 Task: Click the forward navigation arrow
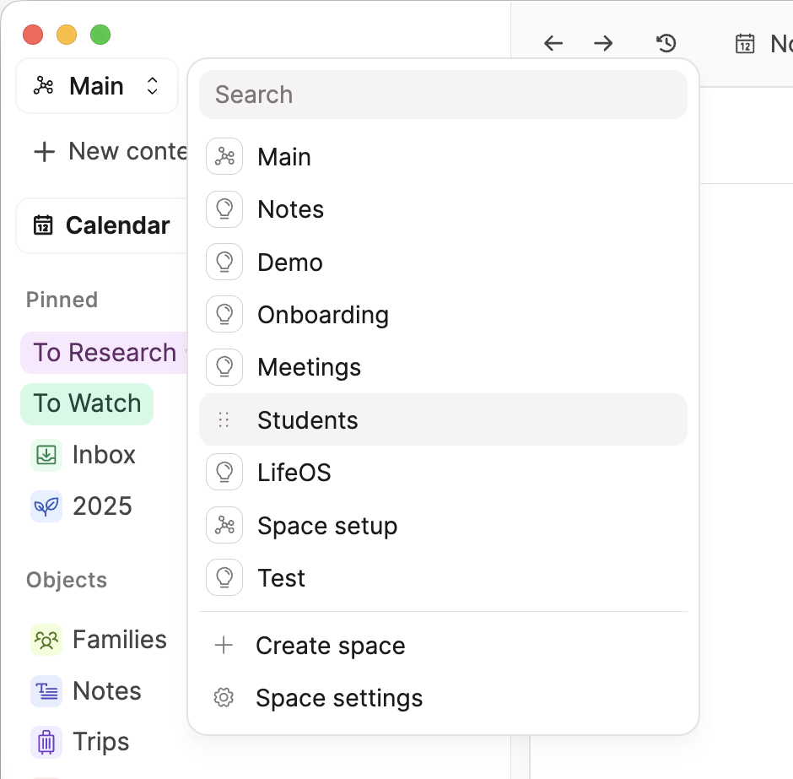[x=603, y=43]
